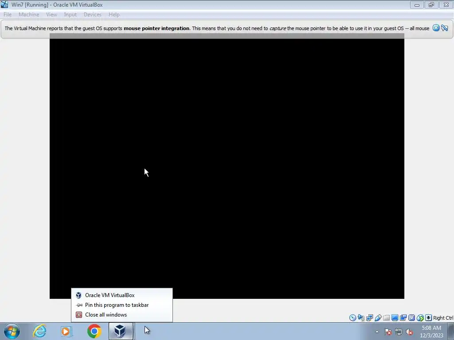This screenshot has height=340, width=454.
Task: Minimize the VirtualBox window
Action: (x=417, y=4)
